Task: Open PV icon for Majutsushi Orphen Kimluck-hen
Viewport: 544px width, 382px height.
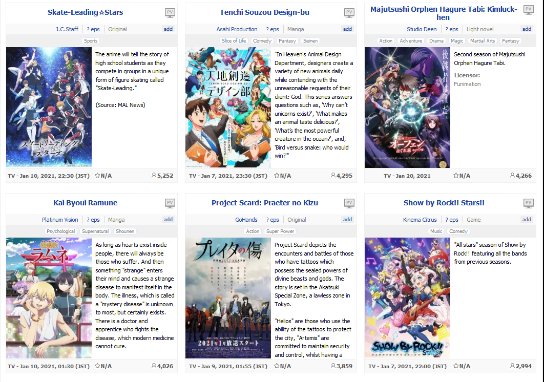Action: (529, 10)
